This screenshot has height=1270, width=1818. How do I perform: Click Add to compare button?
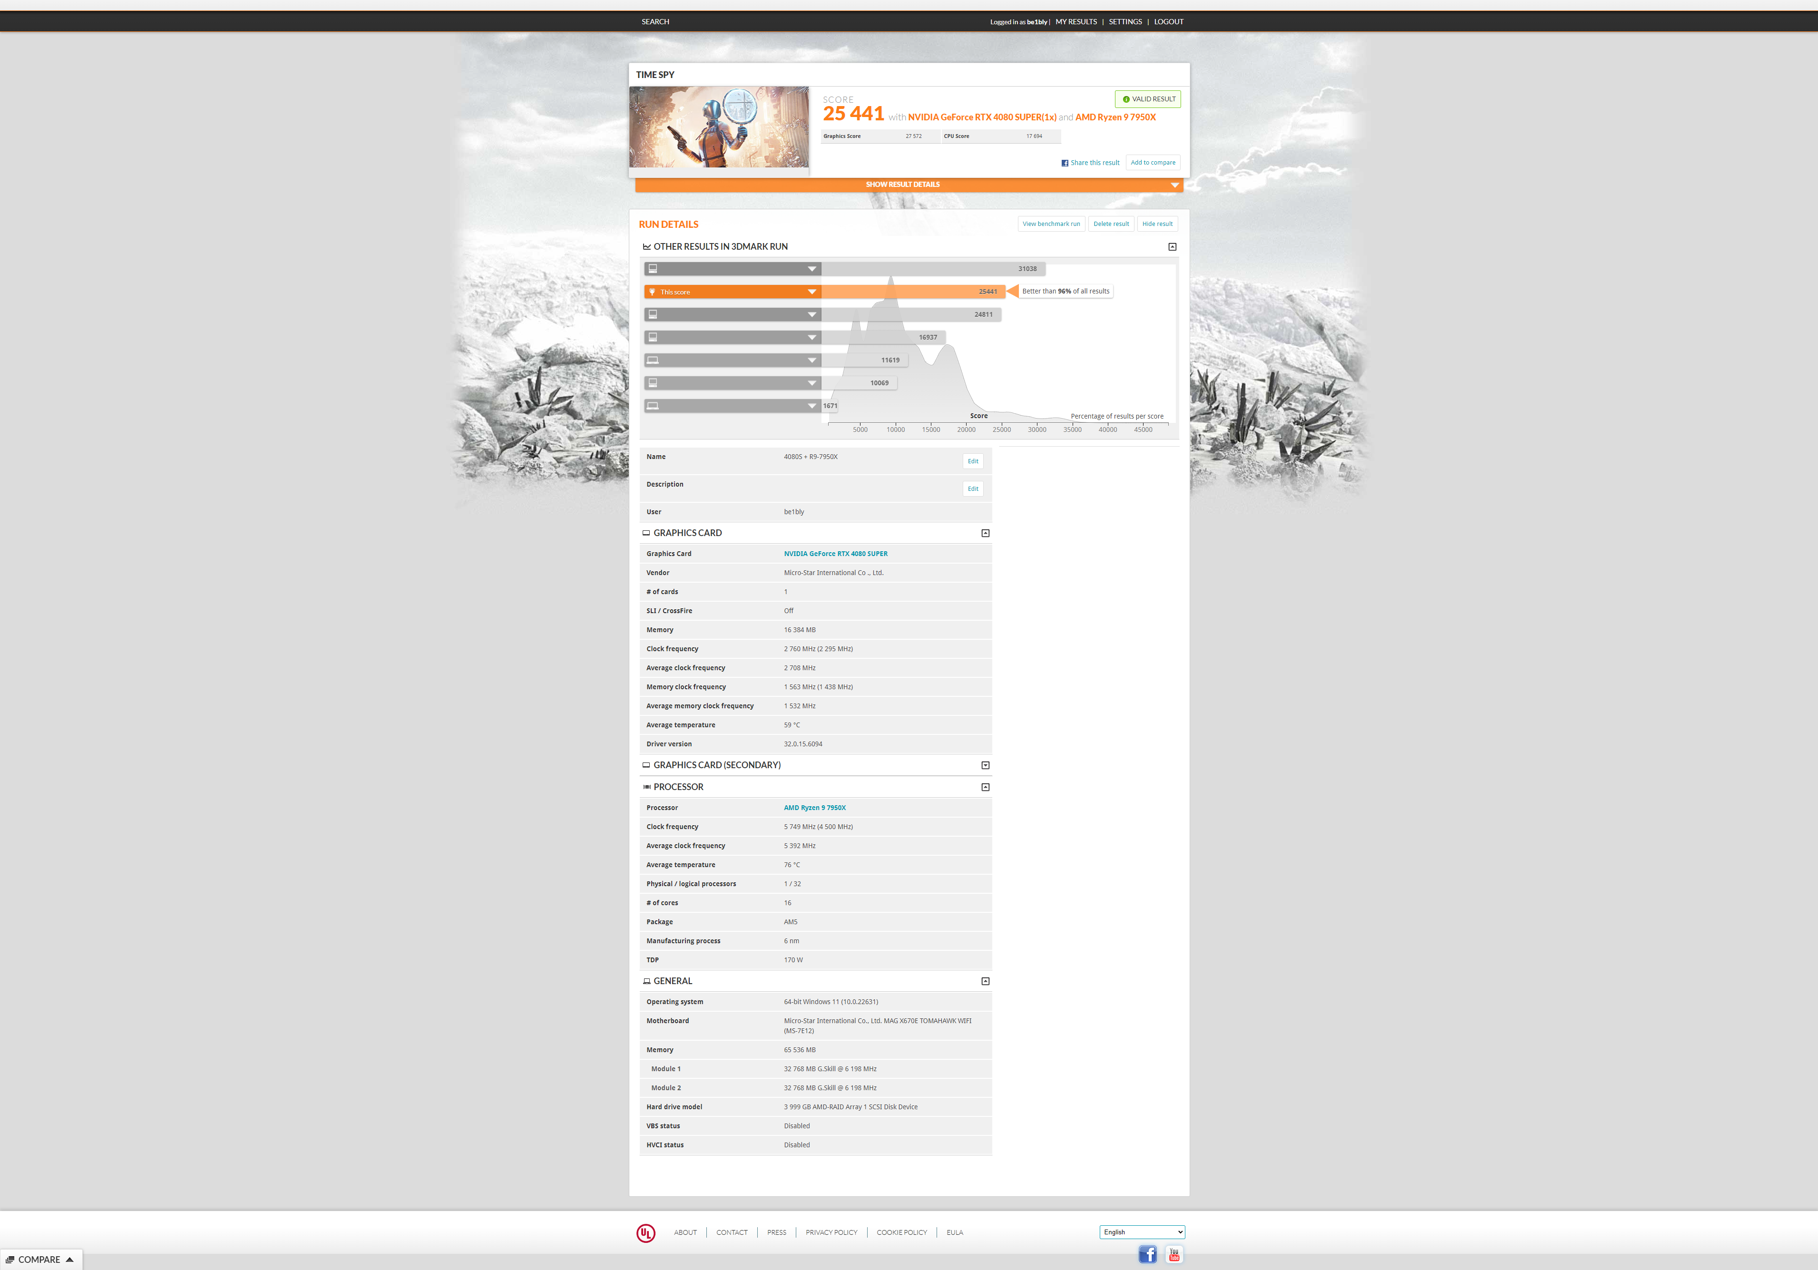[1153, 162]
